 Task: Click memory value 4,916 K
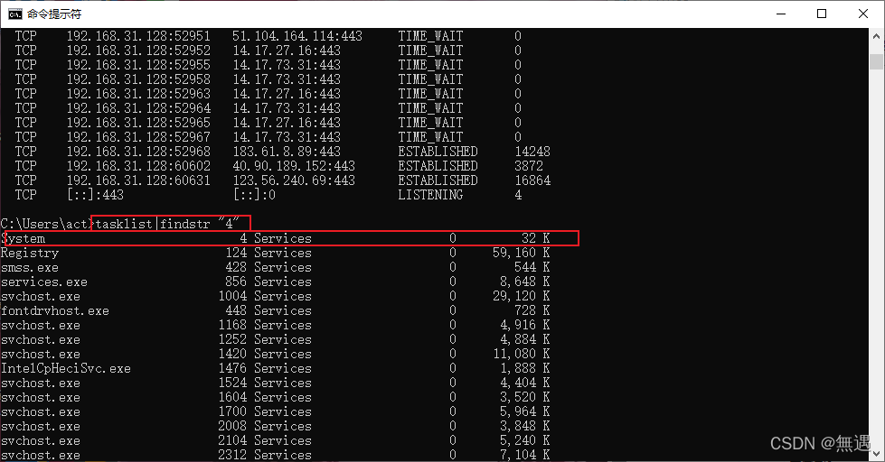pyautogui.click(x=524, y=325)
